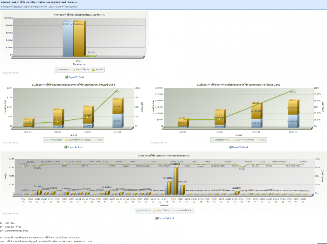Toggle งบประมาณ legend in the top 2563 chart

click(x=62, y=70)
